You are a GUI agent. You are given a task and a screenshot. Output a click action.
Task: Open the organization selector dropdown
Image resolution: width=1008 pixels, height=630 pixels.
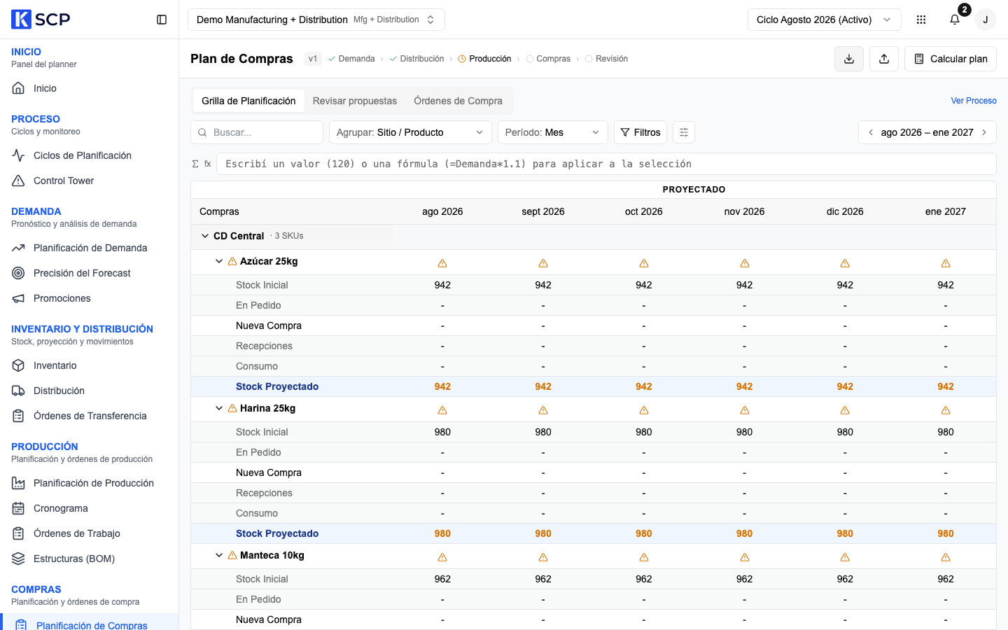316,20
